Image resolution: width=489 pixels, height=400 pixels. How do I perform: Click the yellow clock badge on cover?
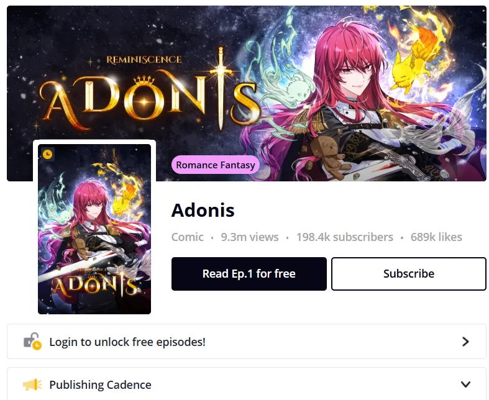point(48,154)
